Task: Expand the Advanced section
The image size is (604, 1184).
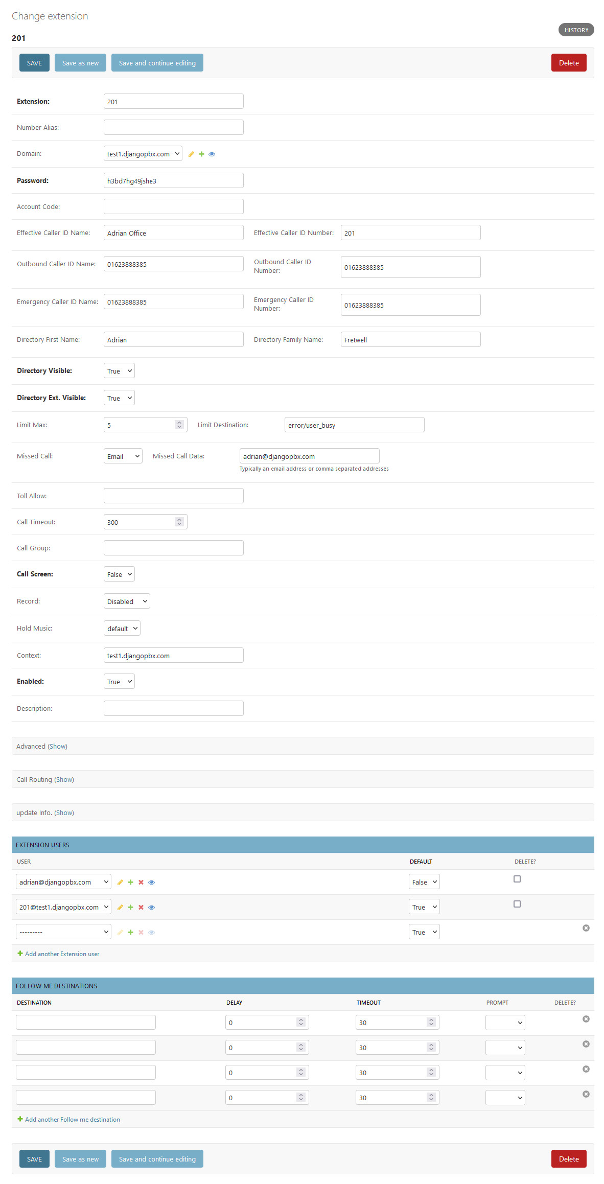Action: pos(58,747)
